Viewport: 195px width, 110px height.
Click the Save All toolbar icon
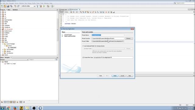point(12,6)
